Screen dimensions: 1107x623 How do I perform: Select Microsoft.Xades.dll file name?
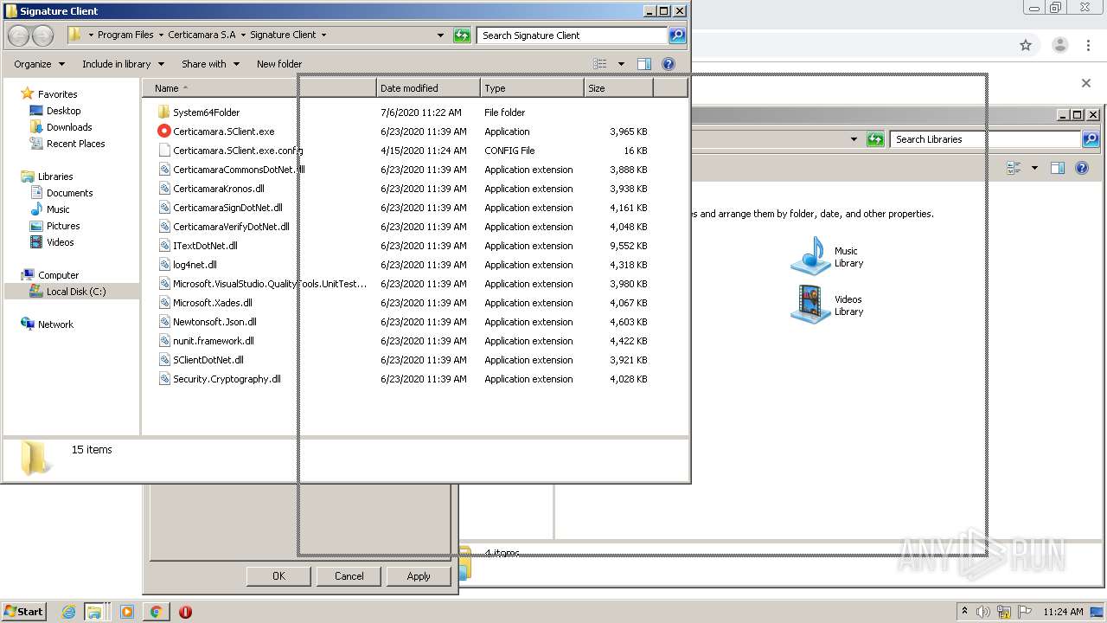click(x=213, y=303)
